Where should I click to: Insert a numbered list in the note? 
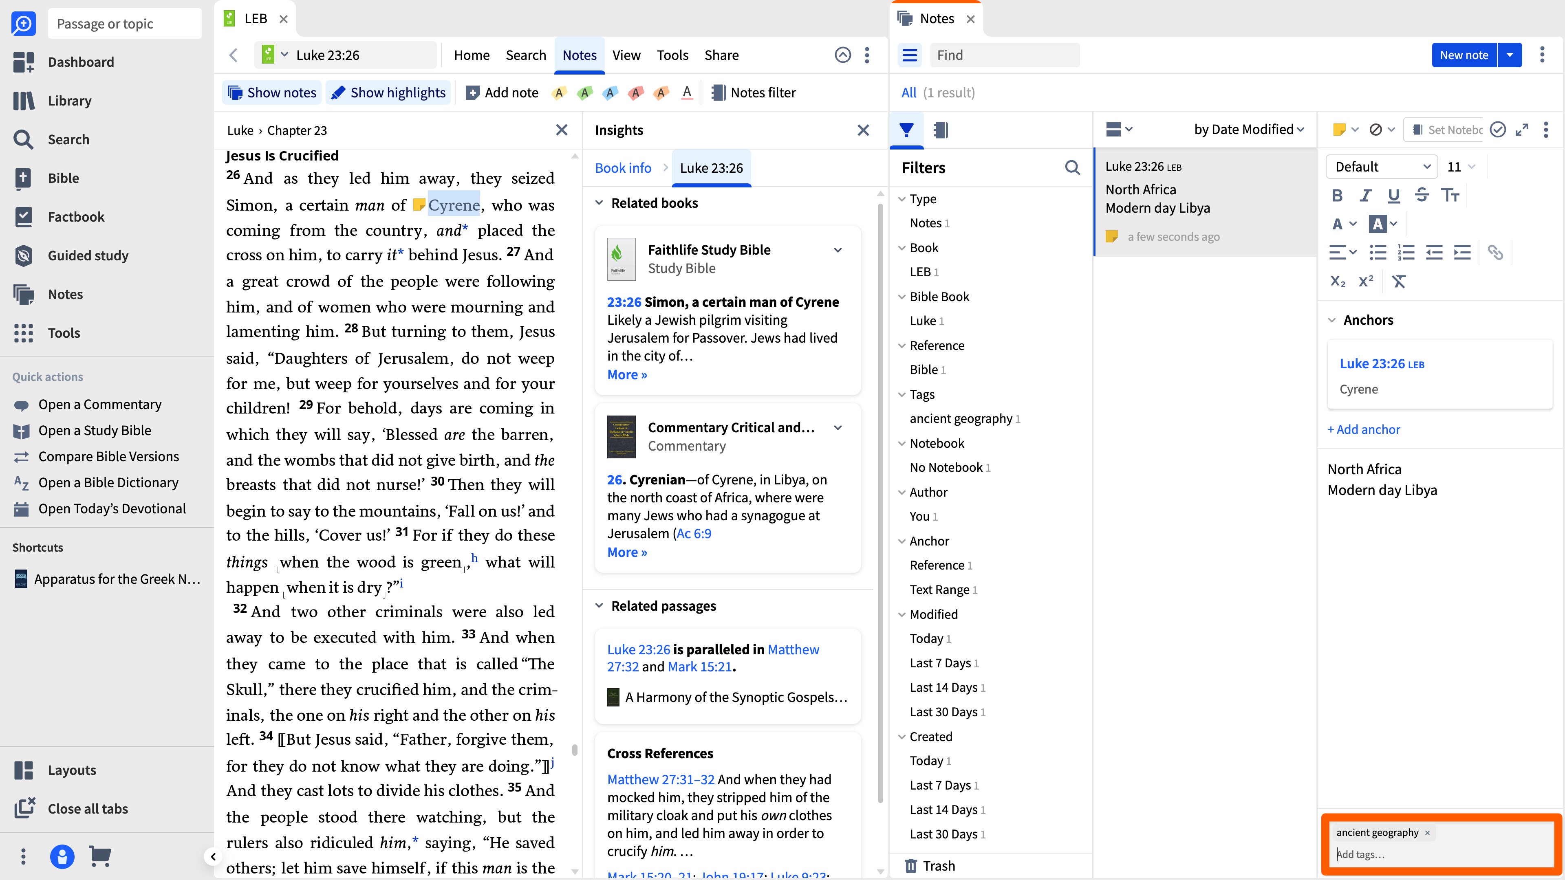pyautogui.click(x=1406, y=253)
